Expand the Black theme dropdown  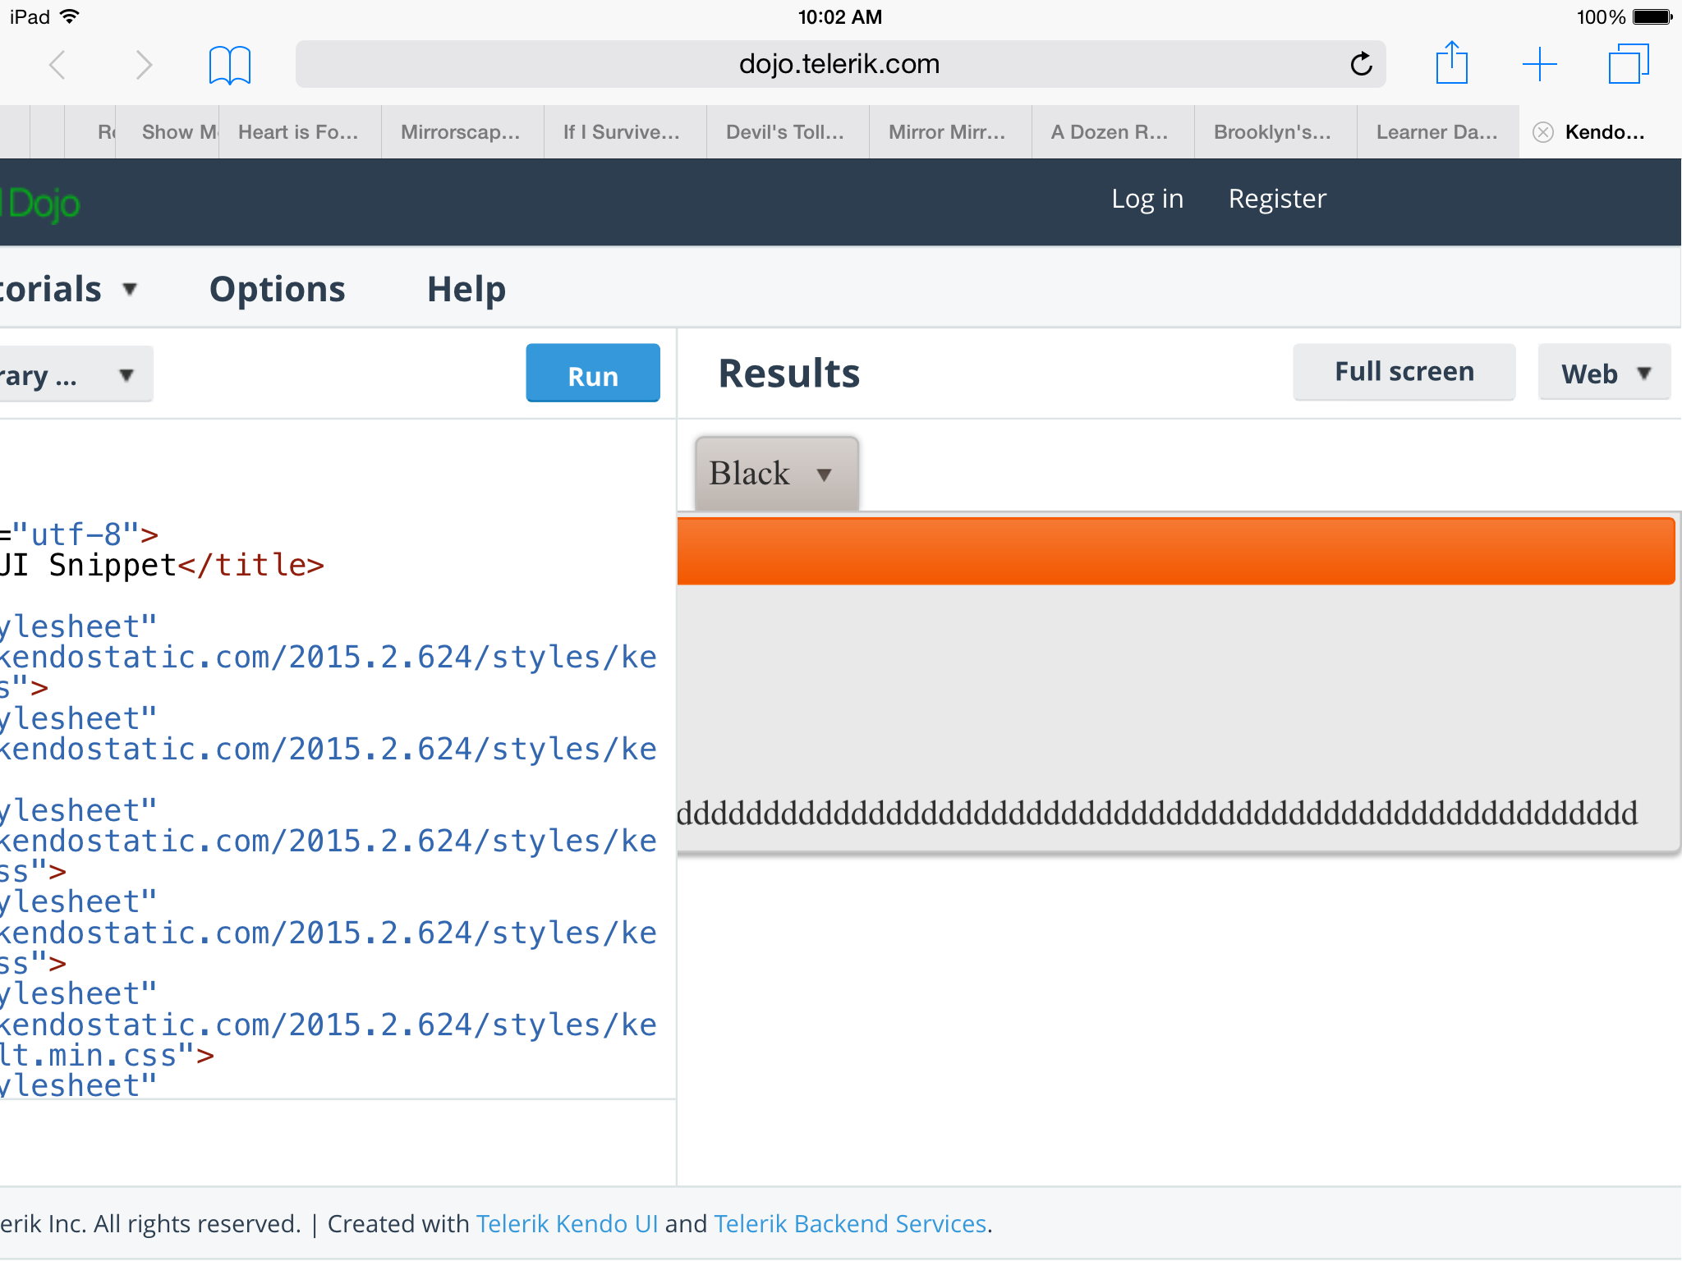tap(776, 474)
